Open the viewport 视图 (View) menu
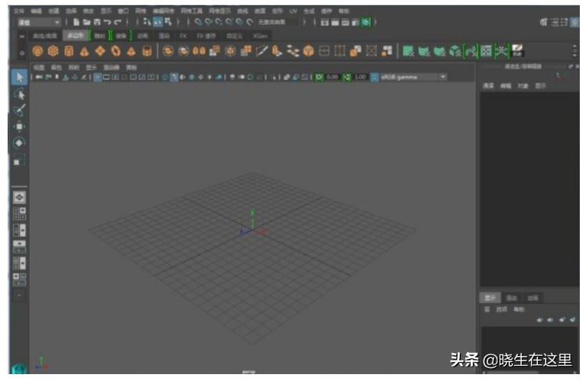Viewport: 584px width, 379px height. point(39,68)
